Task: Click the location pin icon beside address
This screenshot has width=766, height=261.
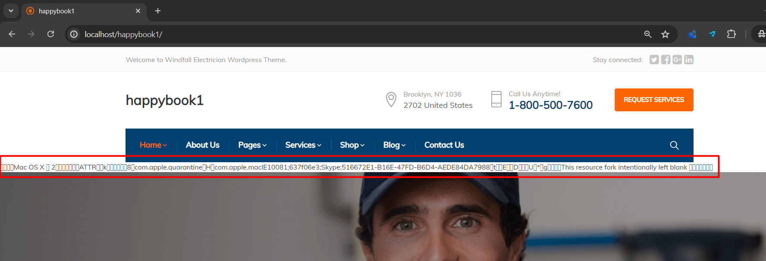Action: click(x=391, y=100)
